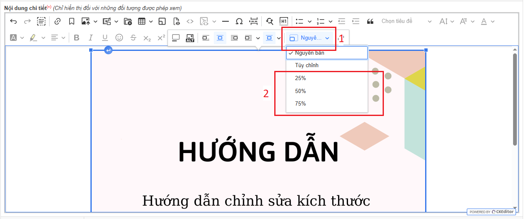Toggle source code view icon

point(190,21)
